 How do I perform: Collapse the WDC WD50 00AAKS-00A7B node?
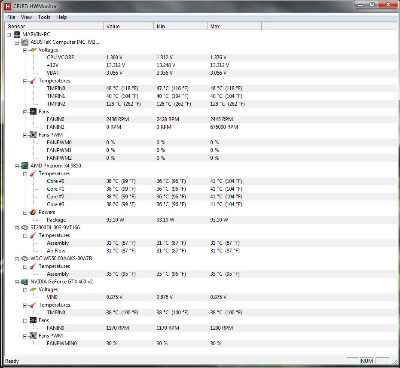pos(17,259)
